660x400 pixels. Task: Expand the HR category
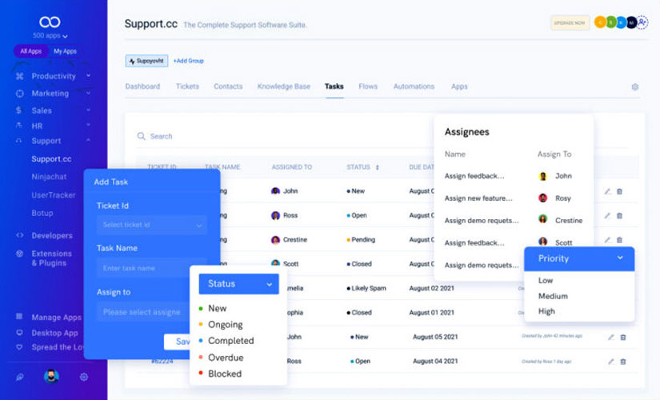pos(88,125)
